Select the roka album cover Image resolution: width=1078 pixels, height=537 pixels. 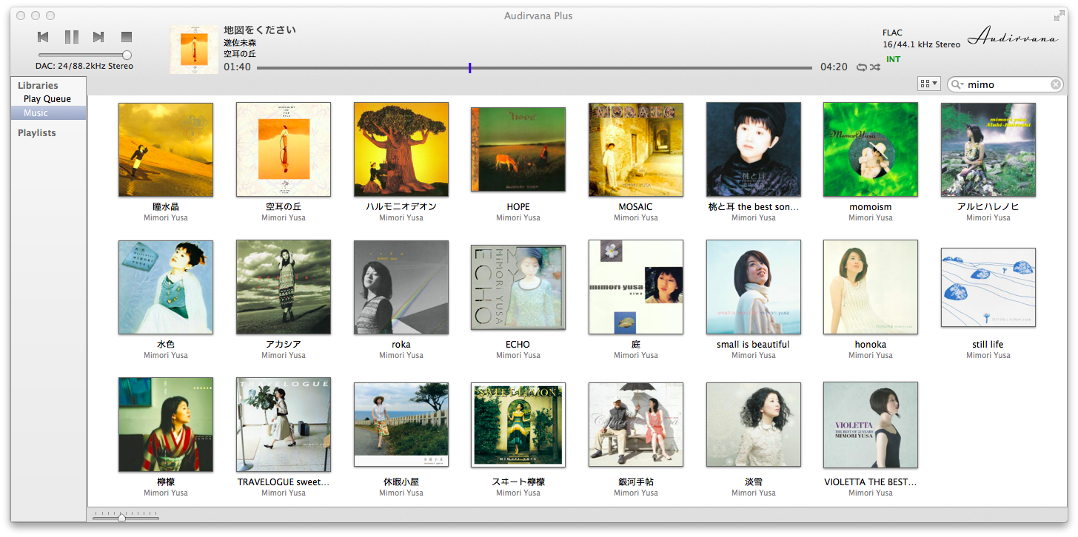tap(401, 287)
